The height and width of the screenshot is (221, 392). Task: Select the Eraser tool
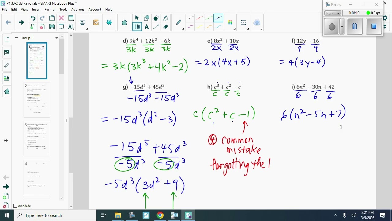coord(165,27)
